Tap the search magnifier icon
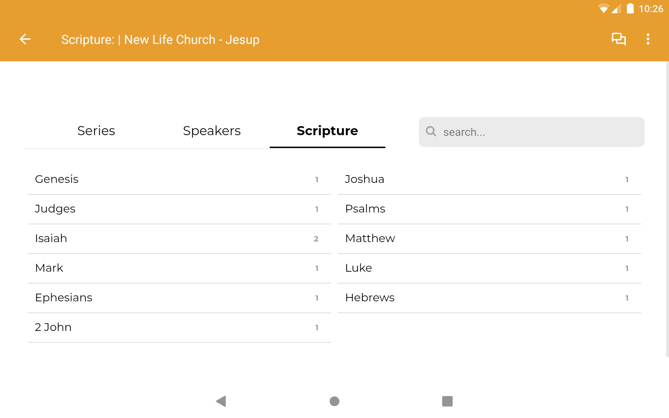Image resolution: width=669 pixels, height=418 pixels. click(x=431, y=131)
